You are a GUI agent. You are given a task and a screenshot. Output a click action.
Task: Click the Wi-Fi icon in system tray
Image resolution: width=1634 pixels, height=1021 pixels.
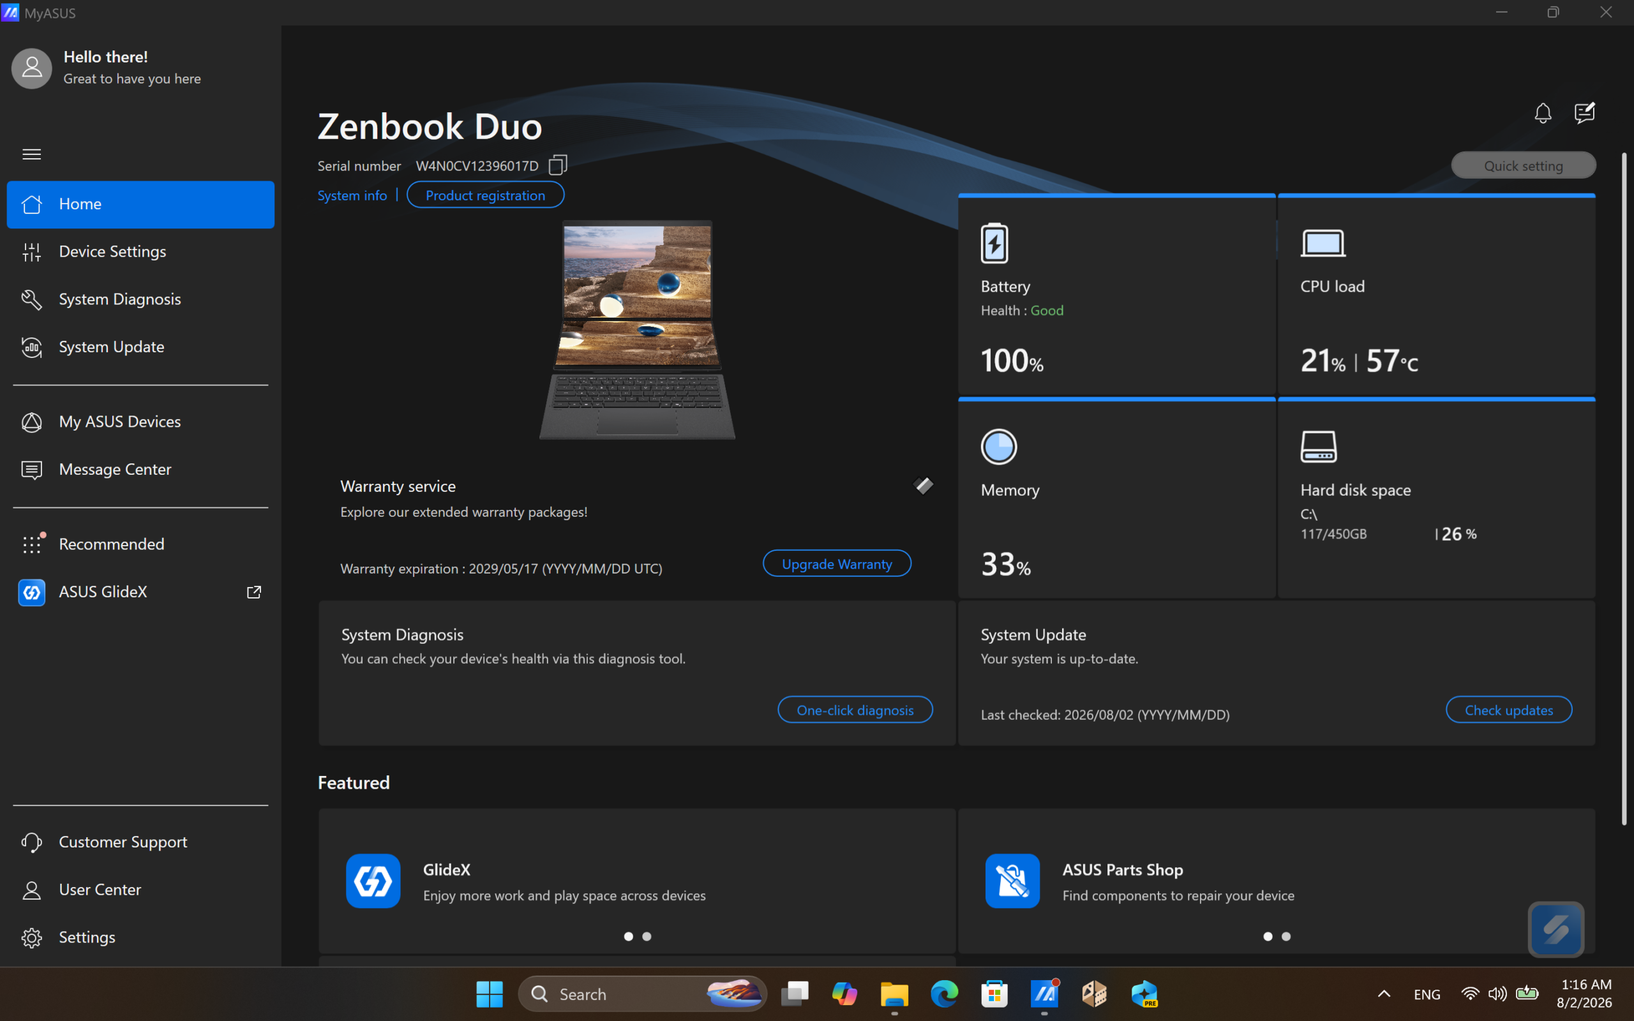(1470, 994)
